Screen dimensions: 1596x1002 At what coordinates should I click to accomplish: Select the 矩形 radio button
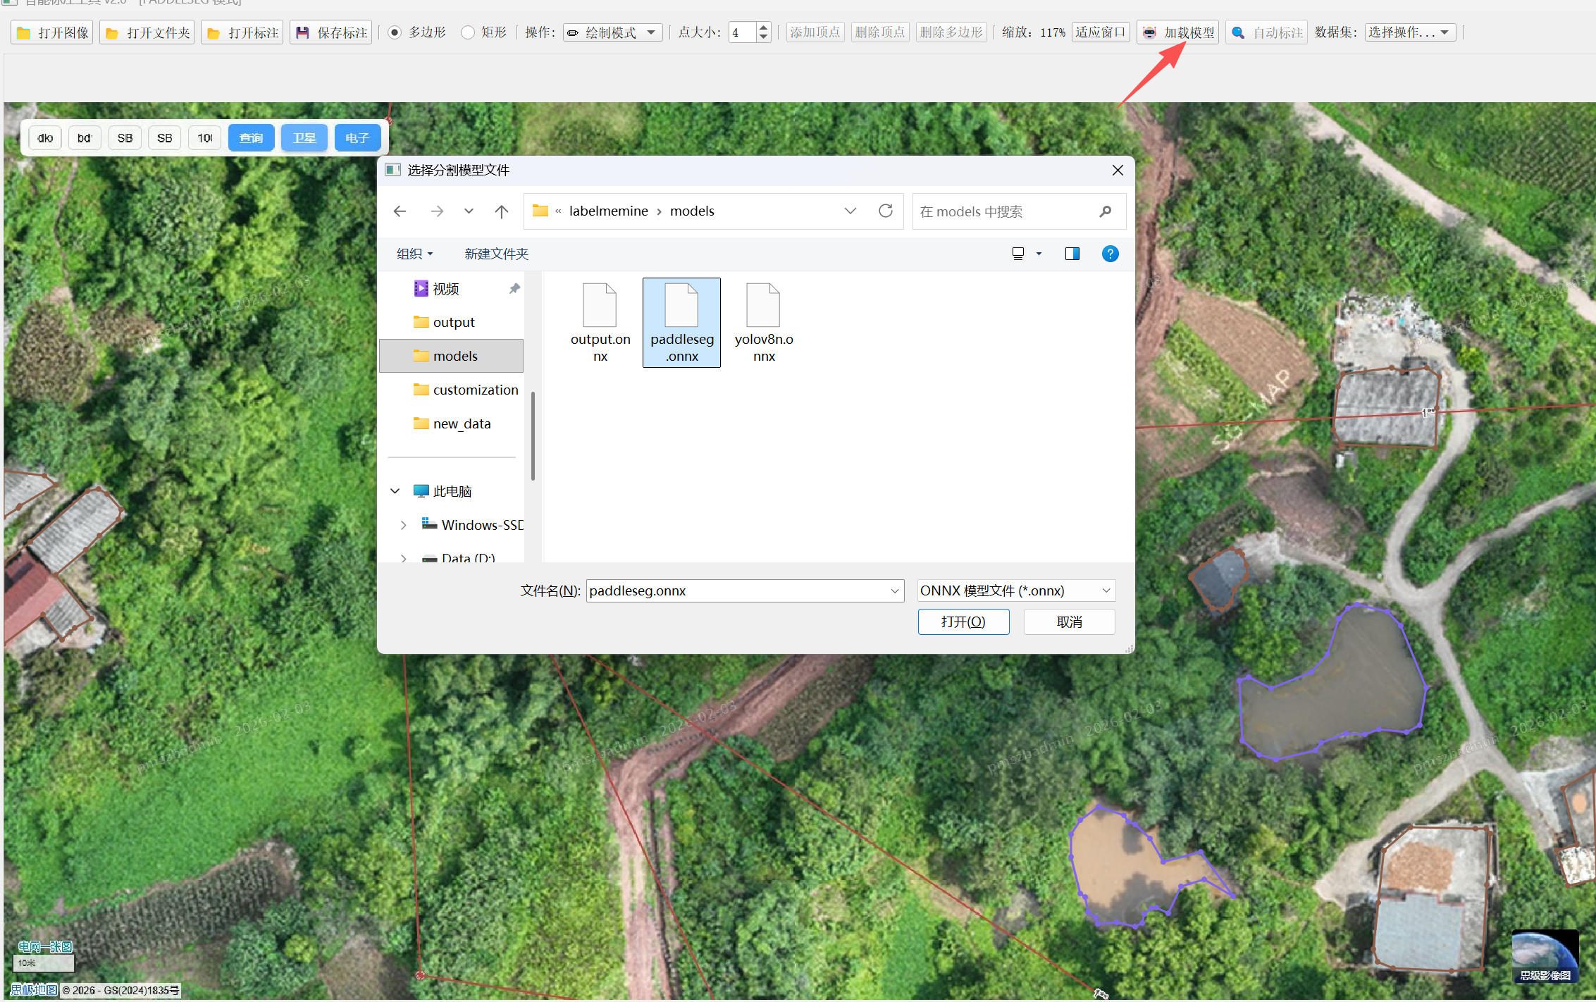click(x=468, y=32)
